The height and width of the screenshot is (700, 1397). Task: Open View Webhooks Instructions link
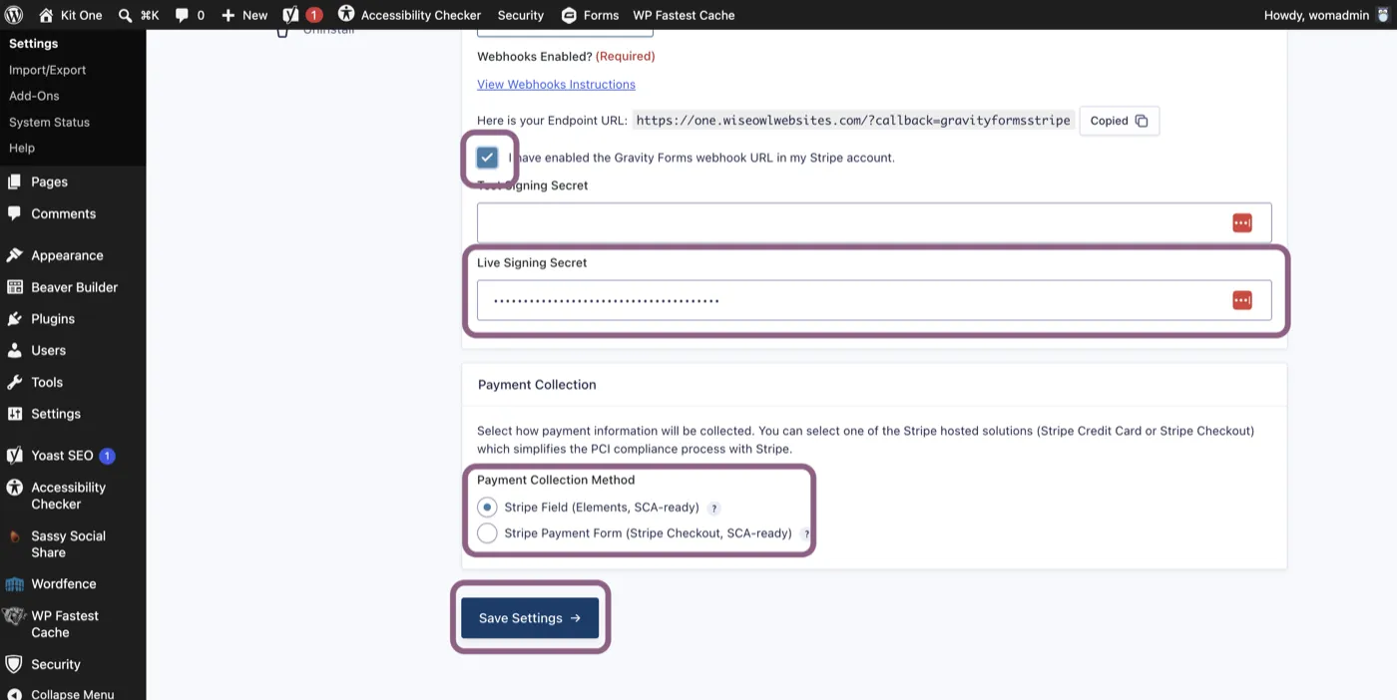pyautogui.click(x=556, y=85)
